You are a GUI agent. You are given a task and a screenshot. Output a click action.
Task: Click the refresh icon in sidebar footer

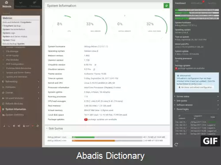click(38, 126)
